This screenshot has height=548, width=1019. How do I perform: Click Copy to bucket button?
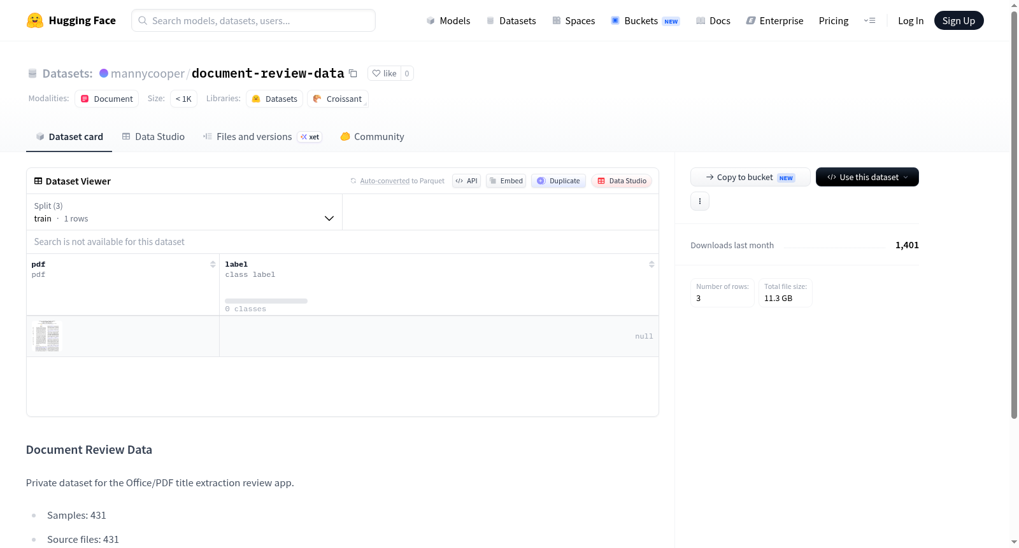point(750,177)
